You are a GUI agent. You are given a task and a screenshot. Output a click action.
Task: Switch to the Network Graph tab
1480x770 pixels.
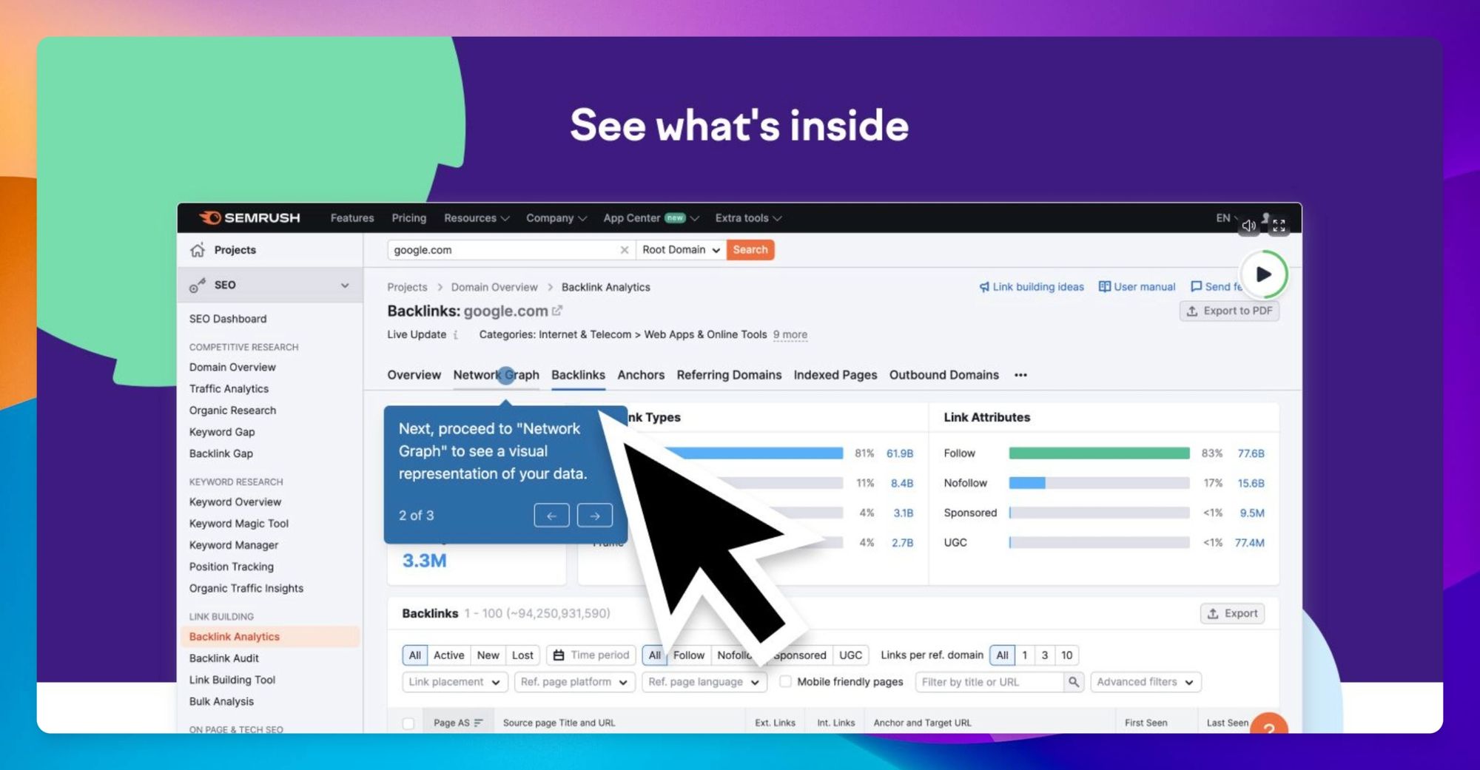click(x=496, y=375)
